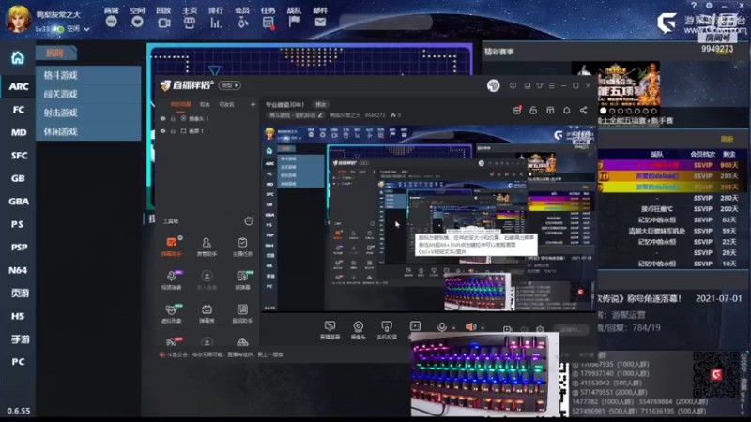Toggle visibility of 截屏 1 source
This screenshot has width=751, height=422.
click(162, 131)
